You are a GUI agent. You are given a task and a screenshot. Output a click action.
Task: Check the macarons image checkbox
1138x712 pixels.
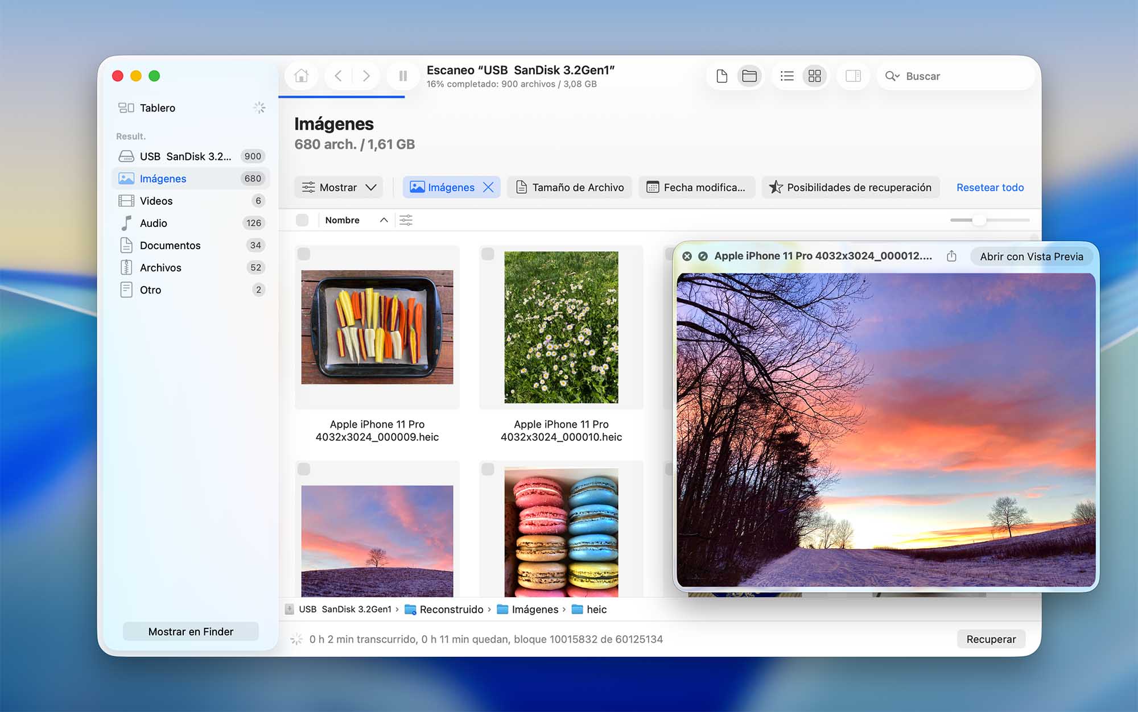point(488,469)
